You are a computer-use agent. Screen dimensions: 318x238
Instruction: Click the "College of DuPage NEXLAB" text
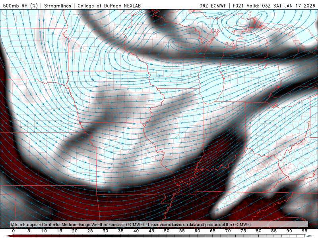pos(109,6)
